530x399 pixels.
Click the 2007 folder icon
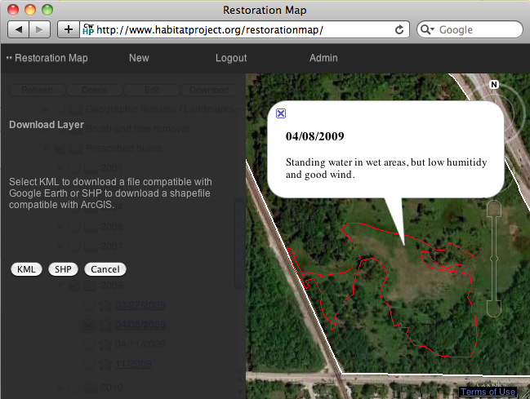click(x=91, y=246)
